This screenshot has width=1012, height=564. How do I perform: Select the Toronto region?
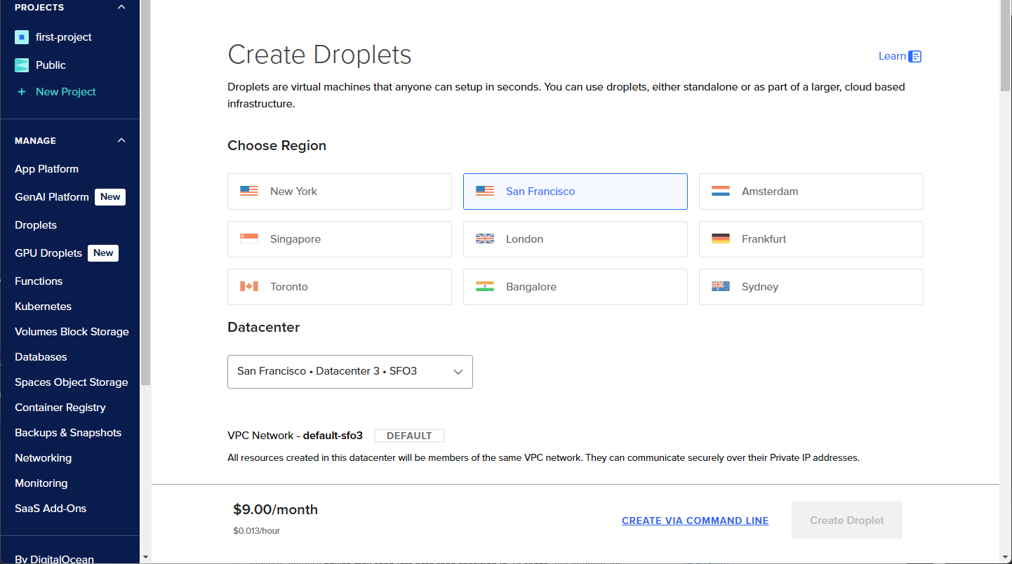point(340,287)
